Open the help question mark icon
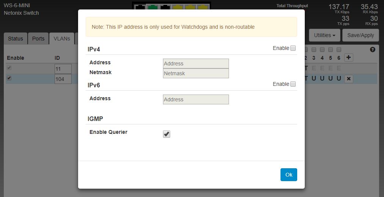 coord(372,50)
